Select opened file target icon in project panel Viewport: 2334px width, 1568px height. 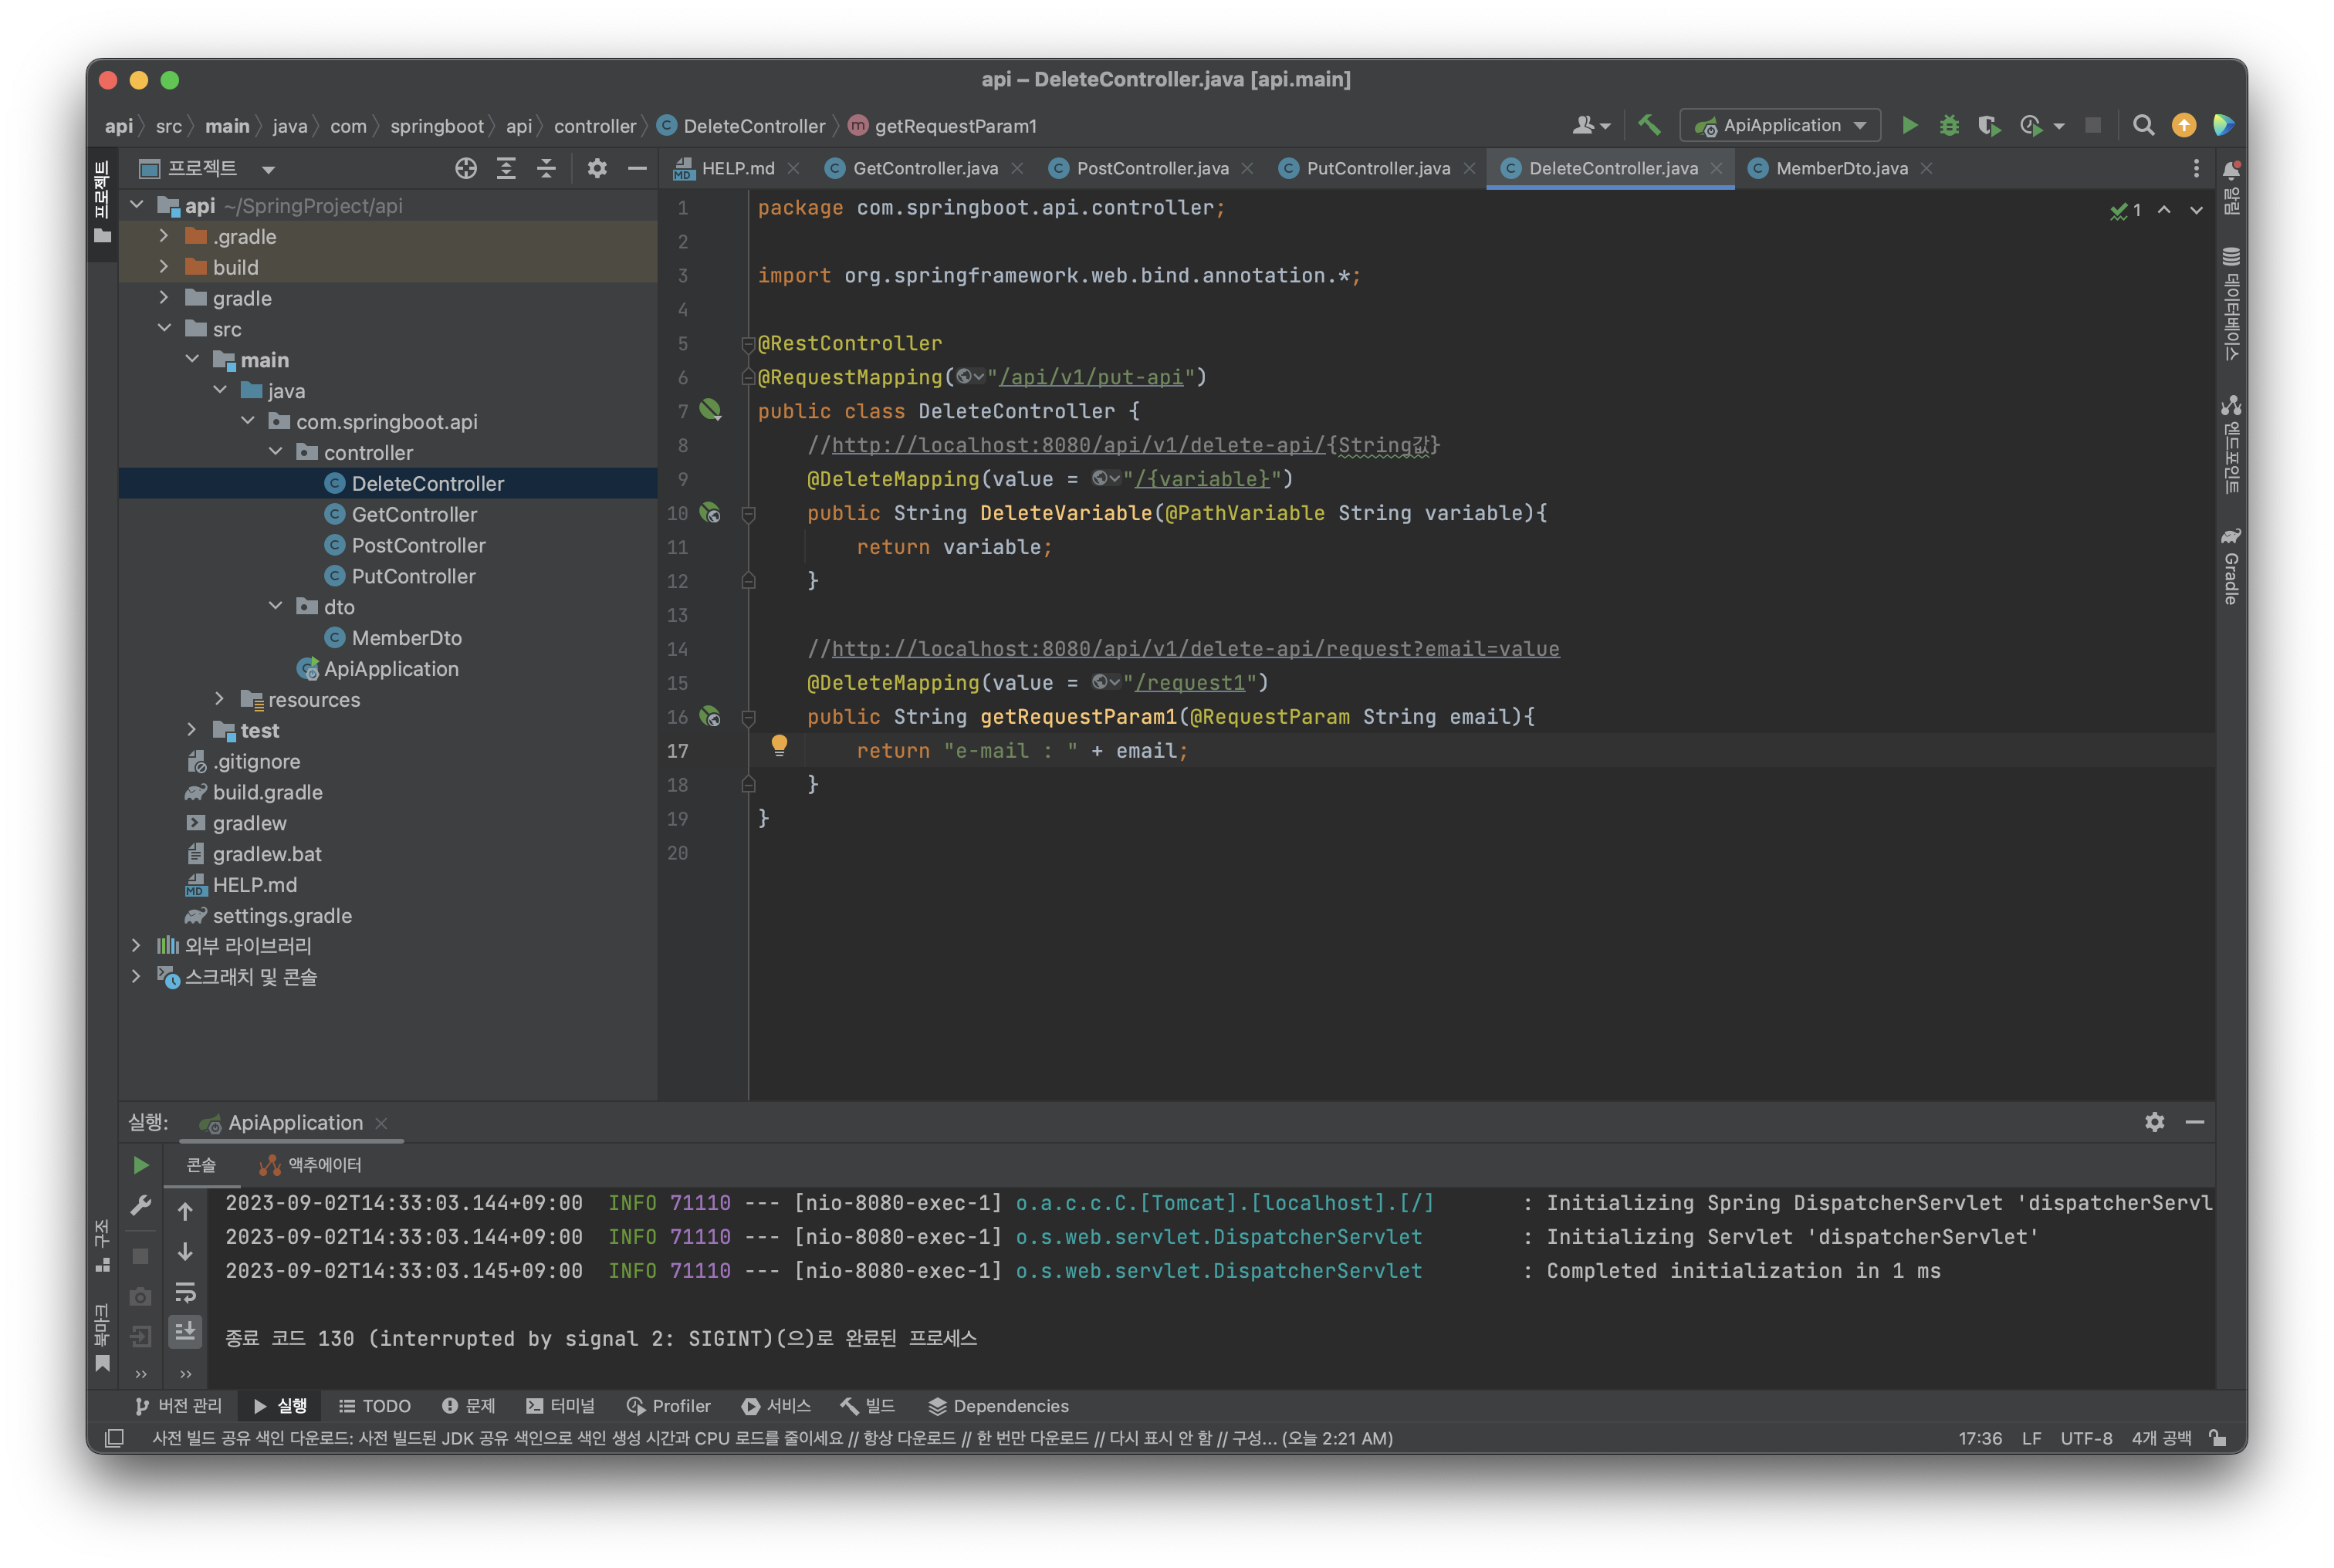click(466, 168)
